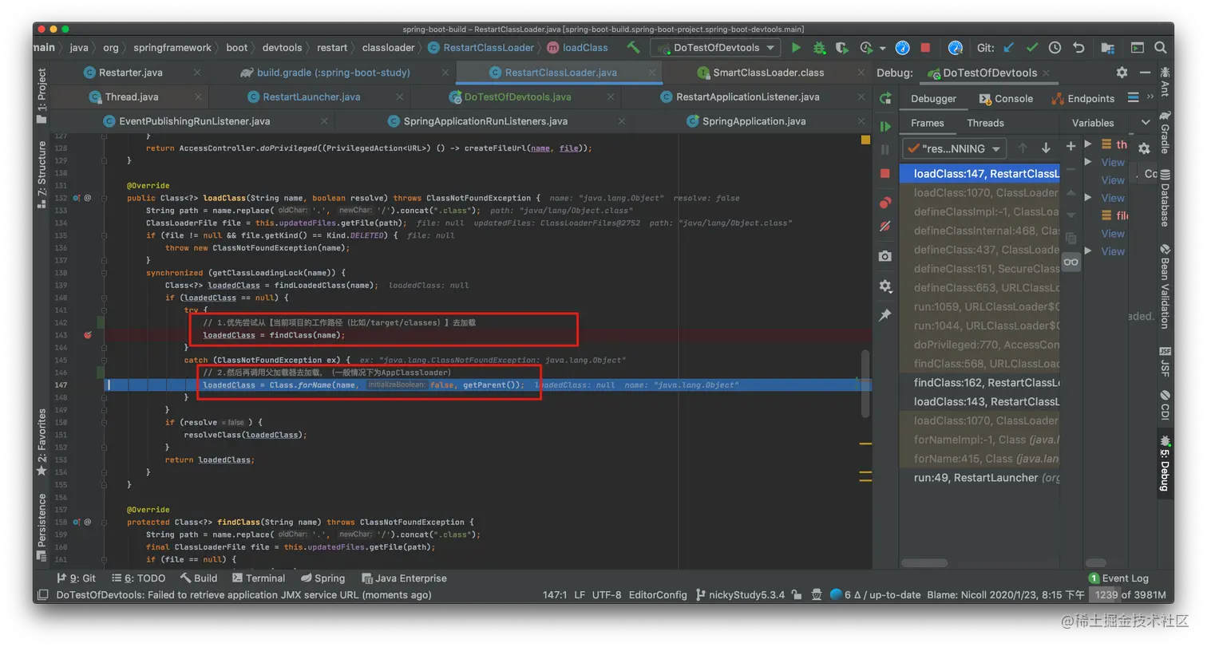Click the View Breakpoints double red circle icon
The image size is (1207, 647).
click(x=885, y=203)
